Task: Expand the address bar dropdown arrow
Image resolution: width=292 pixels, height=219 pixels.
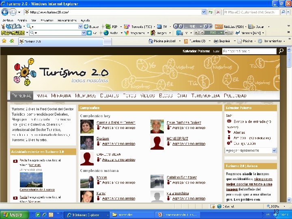Action: point(204,12)
